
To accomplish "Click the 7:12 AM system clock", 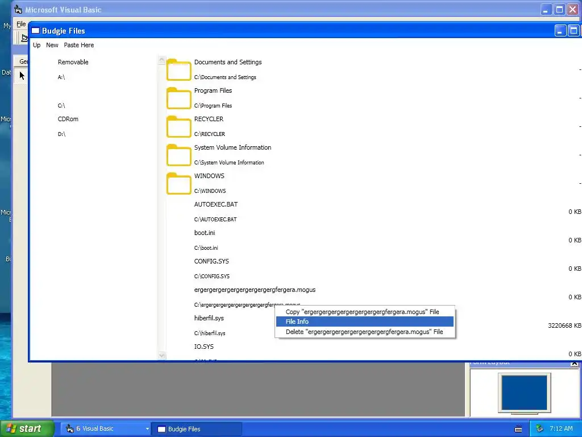I will click(x=561, y=428).
